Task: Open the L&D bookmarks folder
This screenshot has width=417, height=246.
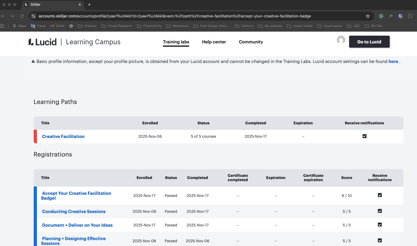Action: tap(353, 26)
